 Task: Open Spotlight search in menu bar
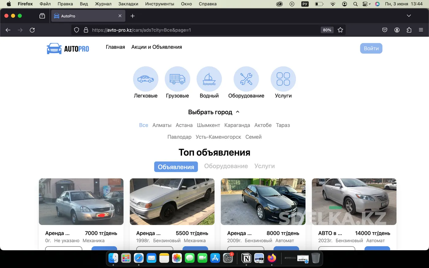(355, 4)
